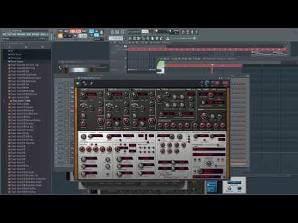Click the OSC1 top-left waveform knob

coord(83,95)
